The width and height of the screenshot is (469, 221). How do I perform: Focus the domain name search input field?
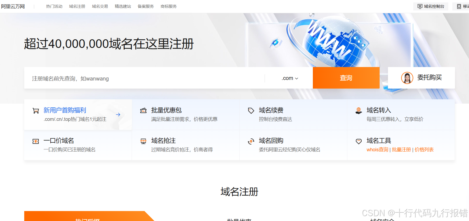pos(145,78)
